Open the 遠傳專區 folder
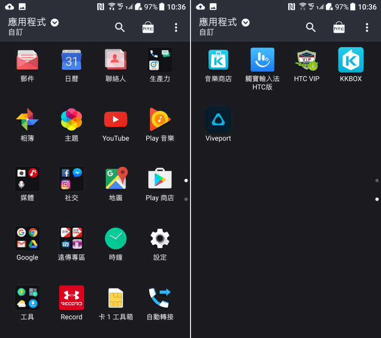The image size is (381, 338). (x=71, y=238)
